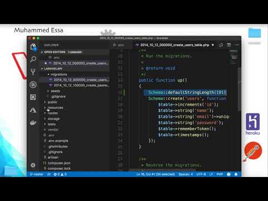268x201 pixels.
Task: Open the Extensions view icon
Action: pos(33,97)
